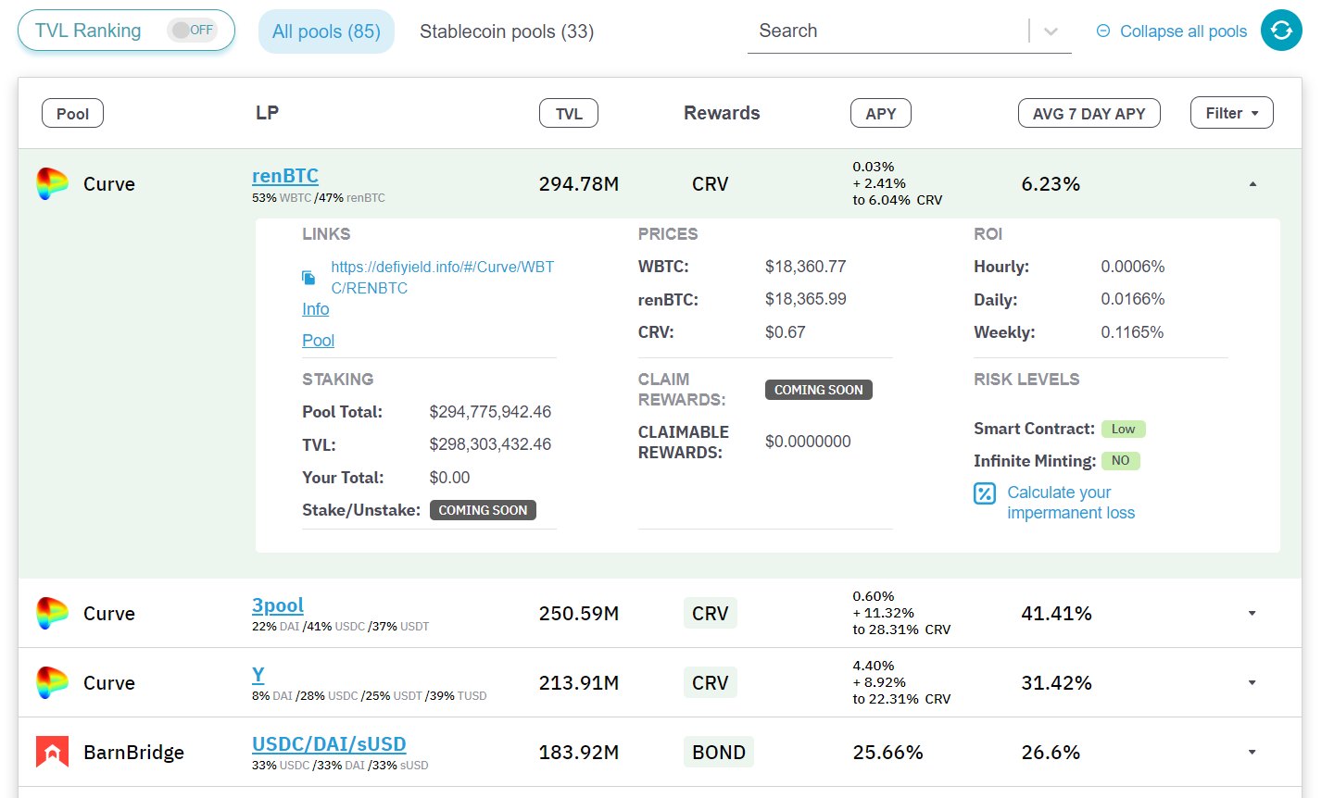Click the 25.66% BarnBridge APY value
The height and width of the screenshot is (798, 1334).
[x=887, y=753]
